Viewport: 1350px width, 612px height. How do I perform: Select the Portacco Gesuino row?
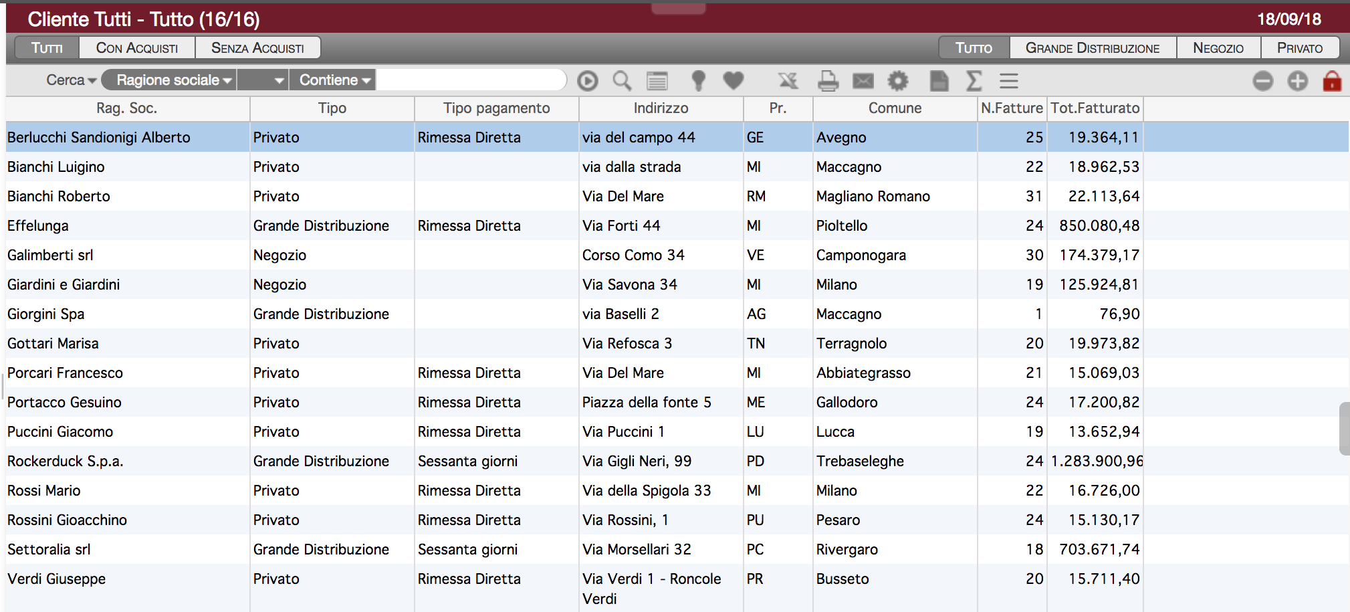pos(677,402)
